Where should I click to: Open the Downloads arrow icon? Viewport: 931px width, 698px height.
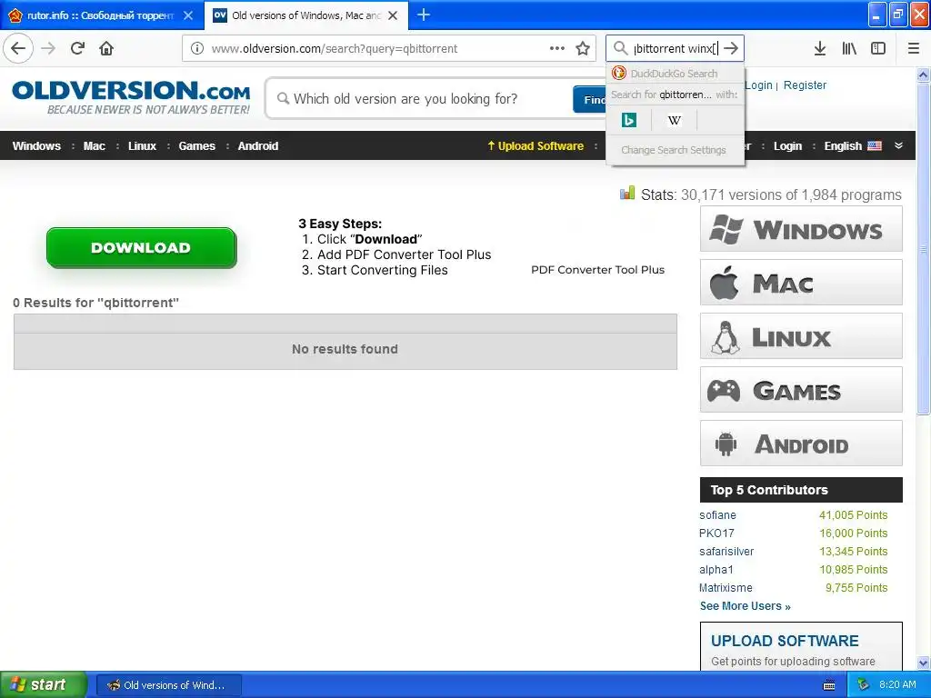[x=820, y=48]
